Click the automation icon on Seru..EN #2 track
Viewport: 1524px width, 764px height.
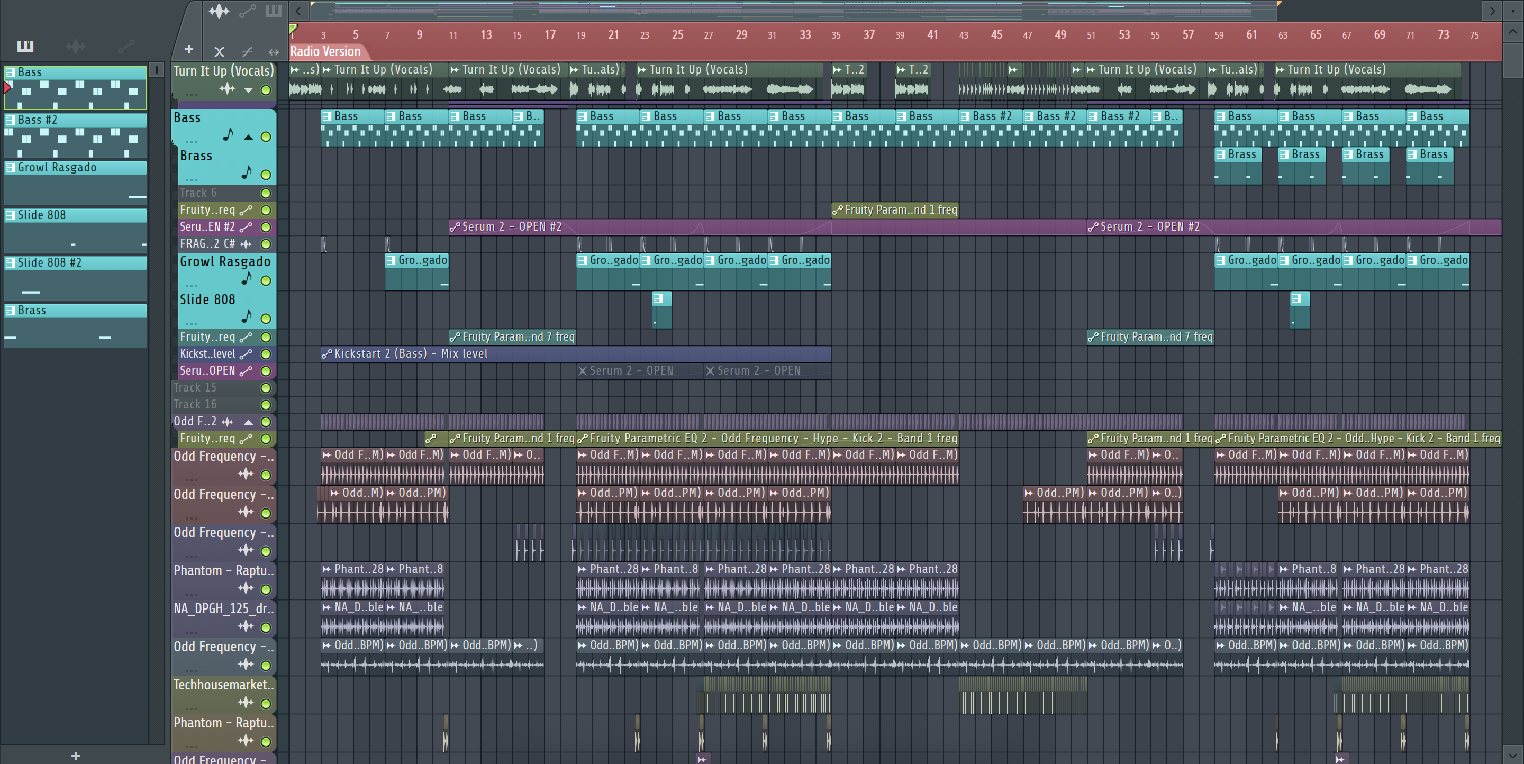246,227
